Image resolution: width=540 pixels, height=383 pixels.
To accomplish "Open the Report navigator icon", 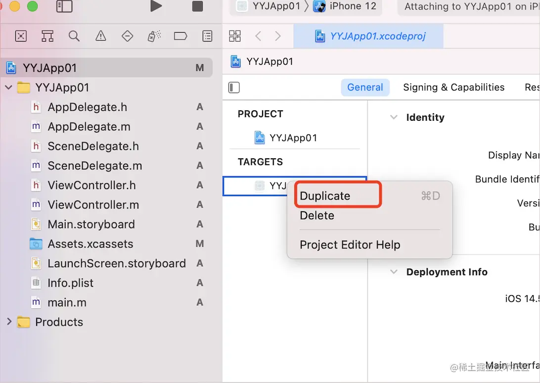I will (207, 36).
